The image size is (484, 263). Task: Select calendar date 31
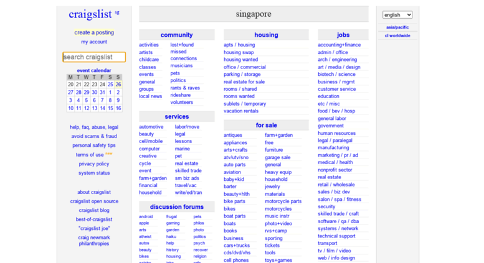click(103, 93)
